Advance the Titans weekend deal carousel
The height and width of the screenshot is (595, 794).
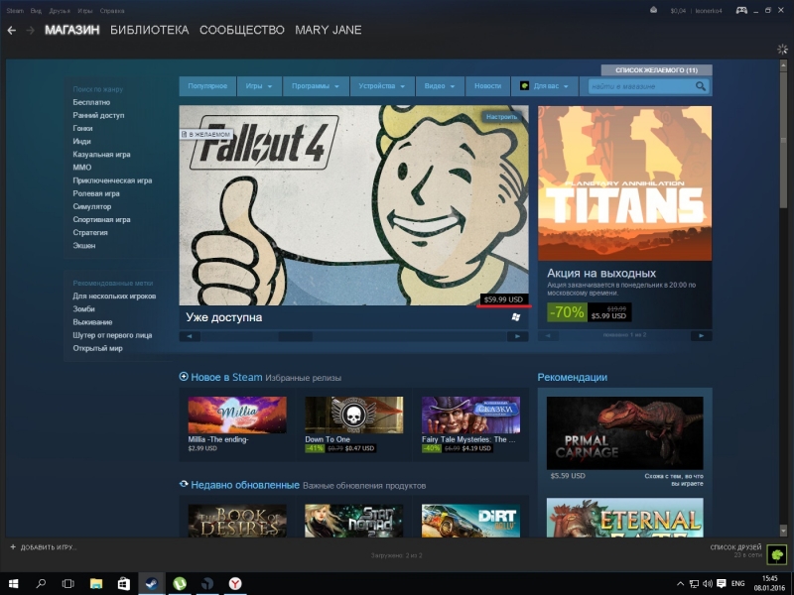[x=702, y=335]
